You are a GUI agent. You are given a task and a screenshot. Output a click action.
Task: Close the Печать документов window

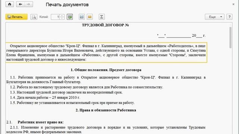pos(233,4)
